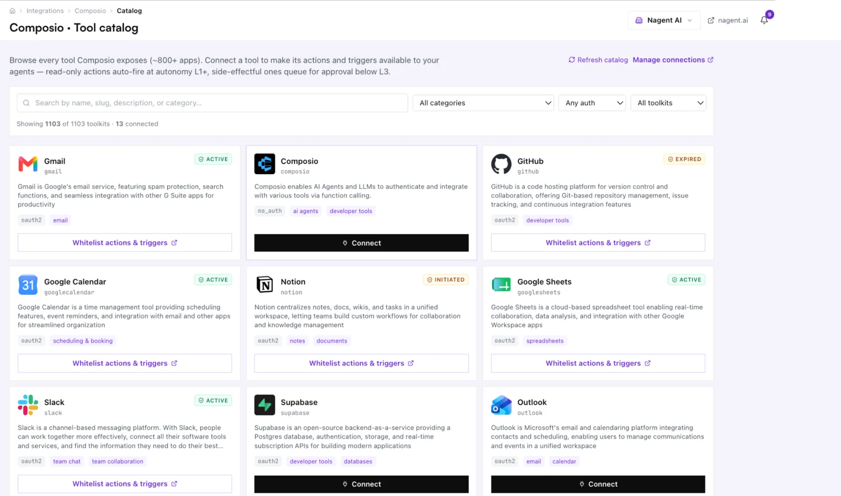Whitelist actions & triggers for Gmail

pyautogui.click(x=125, y=242)
